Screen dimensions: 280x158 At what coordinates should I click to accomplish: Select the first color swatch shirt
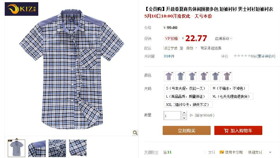click(169, 76)
